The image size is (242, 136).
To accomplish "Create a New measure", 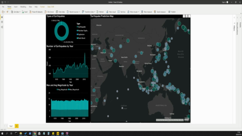I will click(x=147, y=12).
